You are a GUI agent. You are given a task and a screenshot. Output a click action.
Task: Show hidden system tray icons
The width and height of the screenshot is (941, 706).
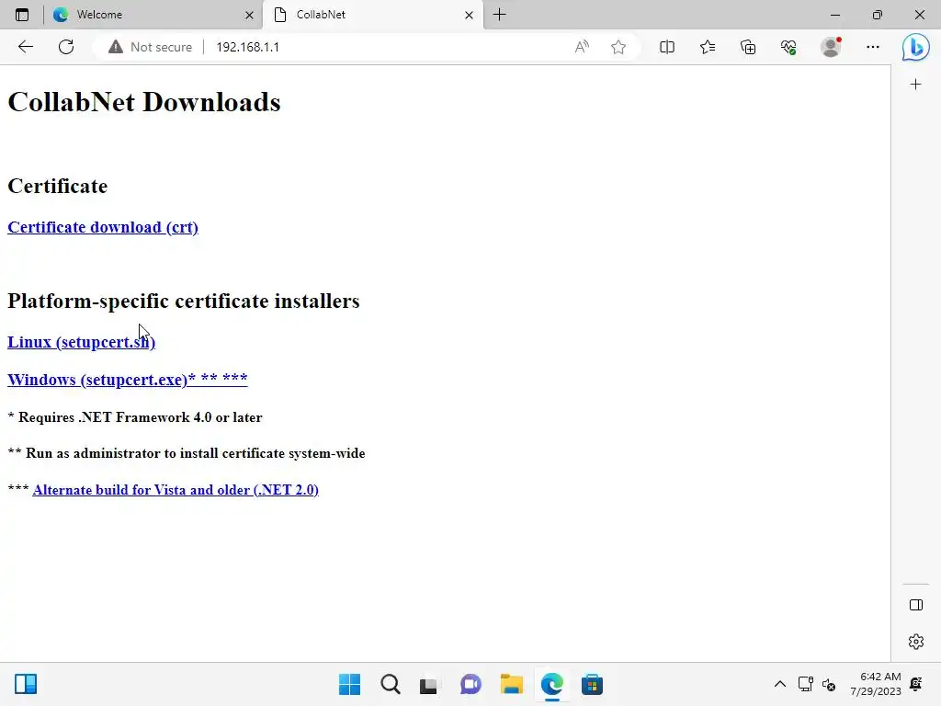click(779, 684)
